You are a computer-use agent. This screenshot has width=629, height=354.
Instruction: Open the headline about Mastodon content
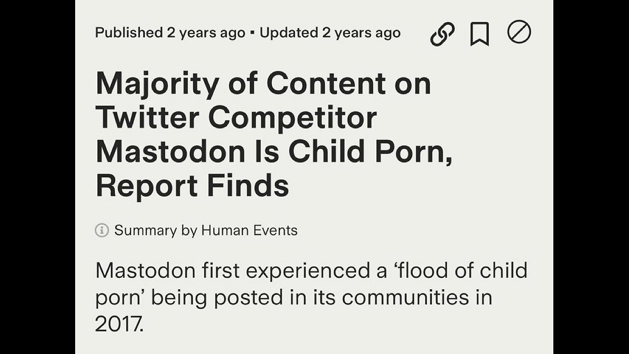click(273, 135)
